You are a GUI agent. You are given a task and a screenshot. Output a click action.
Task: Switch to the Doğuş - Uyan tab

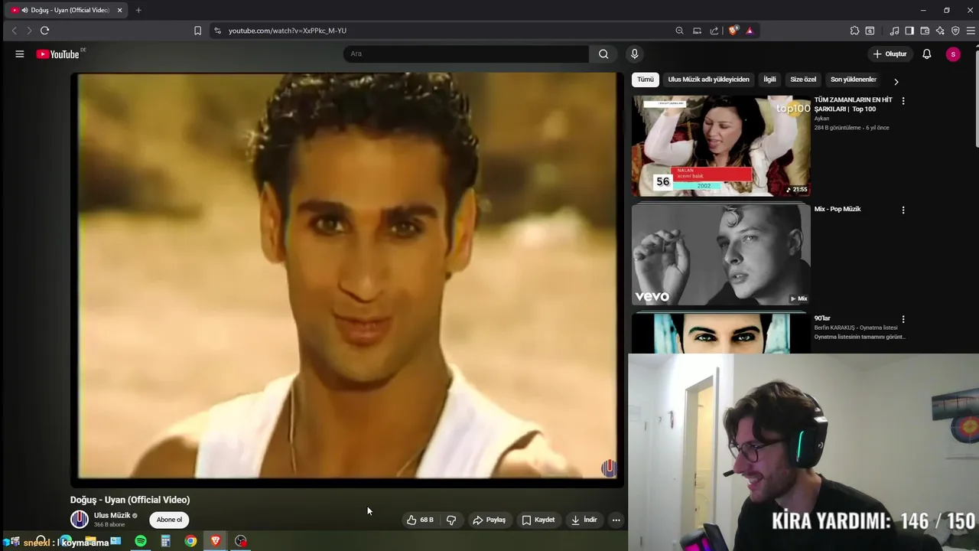point(67,10)
